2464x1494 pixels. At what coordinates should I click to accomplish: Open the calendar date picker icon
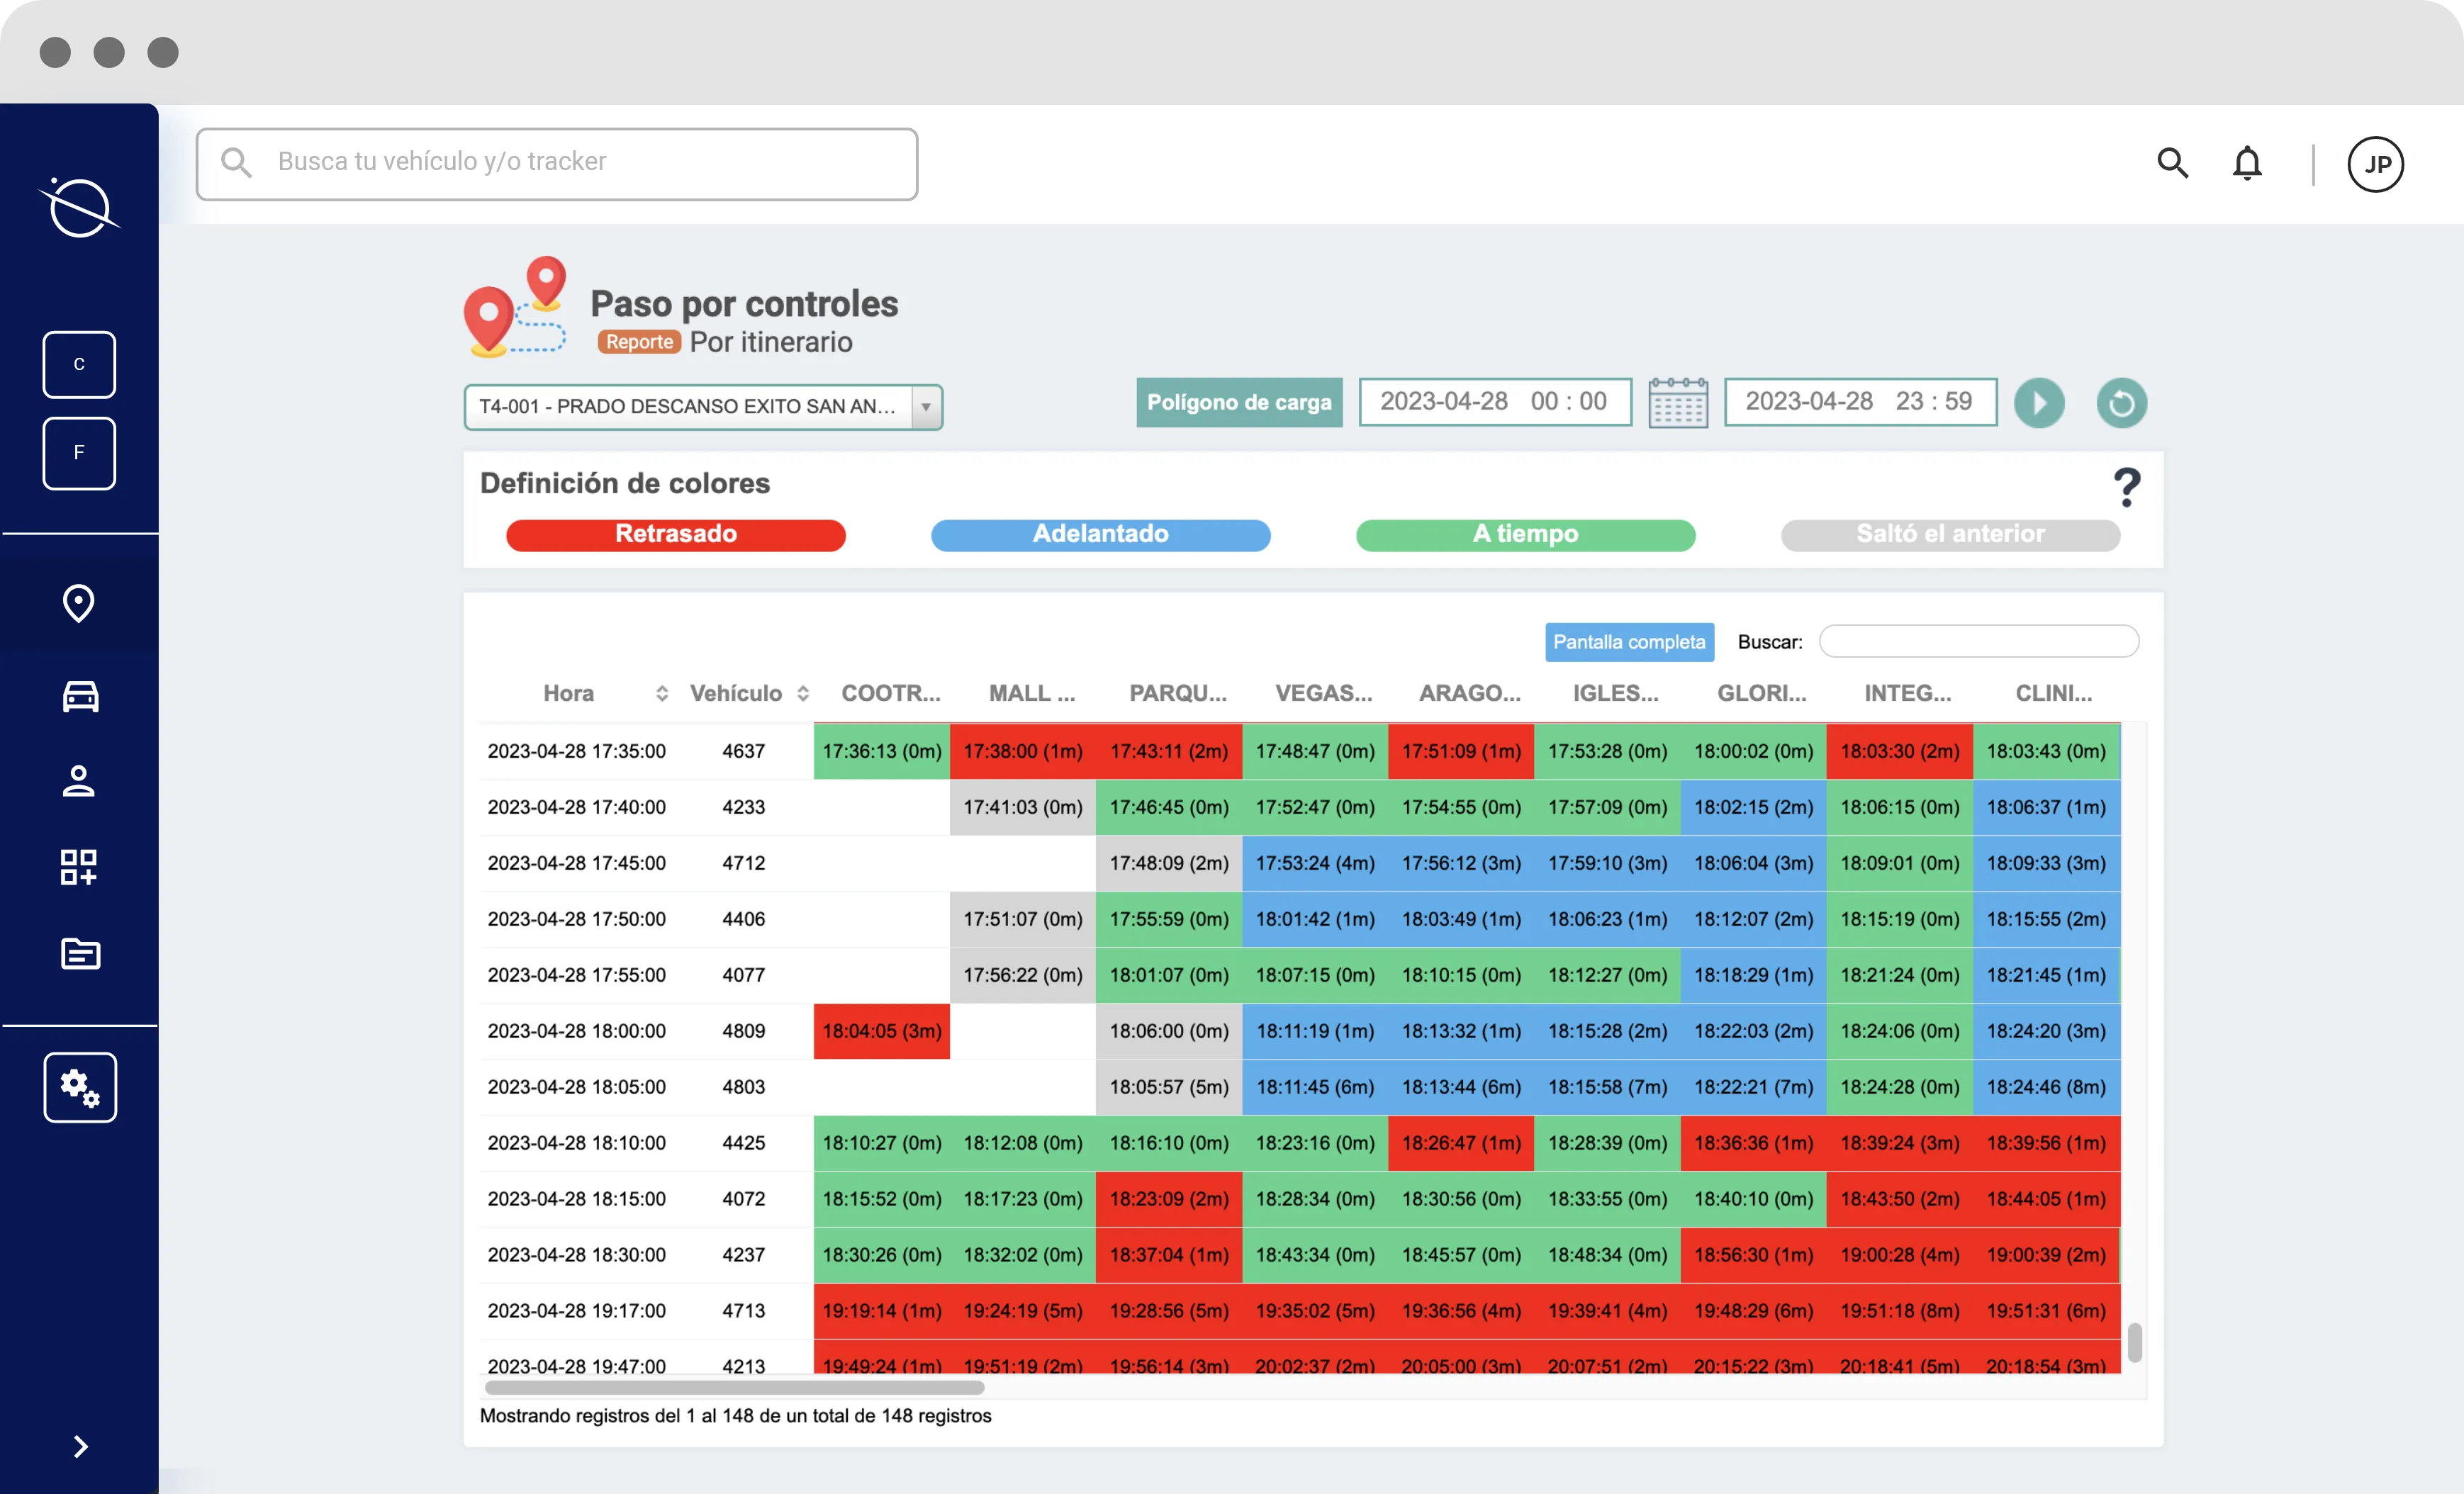click(1677, 402)
